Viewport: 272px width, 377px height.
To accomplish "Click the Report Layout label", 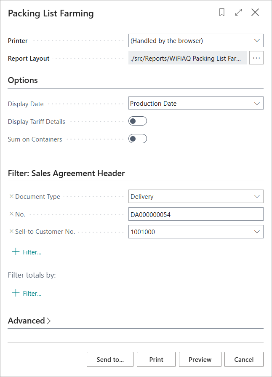I will tap(29, 59).
